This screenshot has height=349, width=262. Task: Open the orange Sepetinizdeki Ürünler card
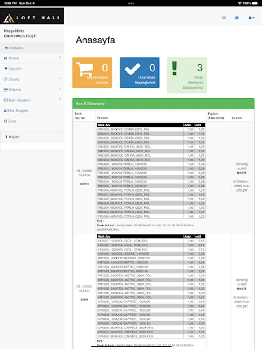click(x=92, y=73)
